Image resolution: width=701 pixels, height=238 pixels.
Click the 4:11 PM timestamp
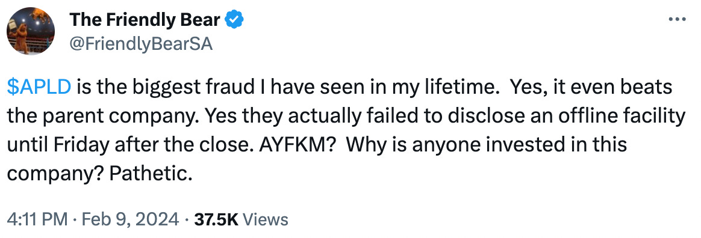tap(38, 219)
